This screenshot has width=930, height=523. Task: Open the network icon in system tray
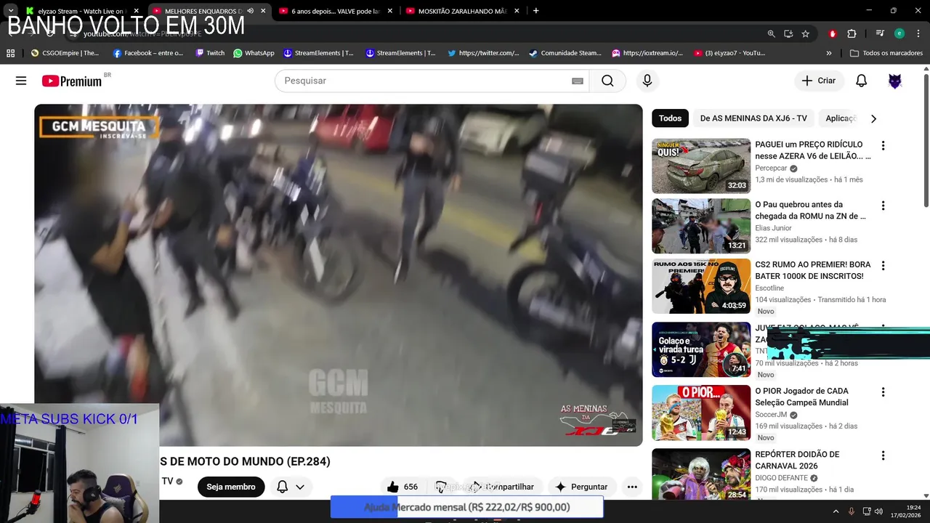click(x=866, y=511)
